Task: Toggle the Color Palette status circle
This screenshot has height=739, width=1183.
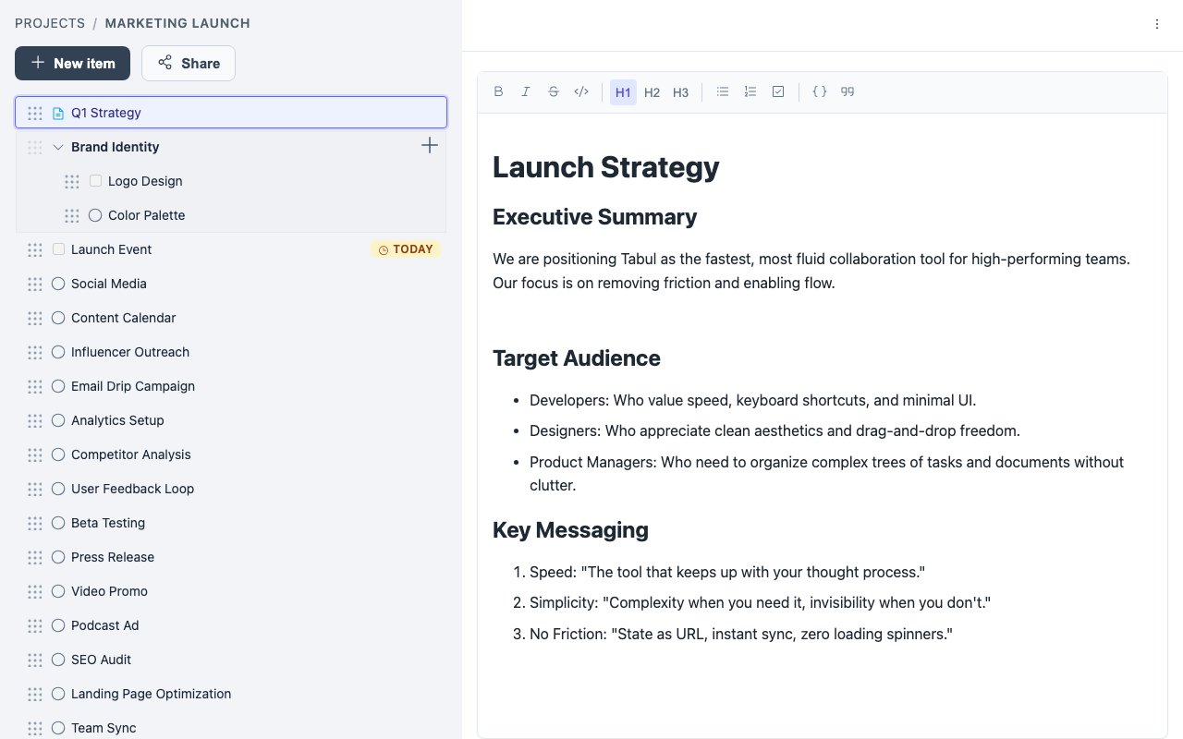Action: 95,215
